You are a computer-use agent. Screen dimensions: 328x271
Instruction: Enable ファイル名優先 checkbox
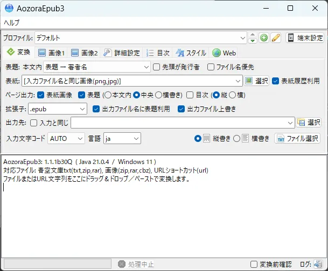point(211,67)
